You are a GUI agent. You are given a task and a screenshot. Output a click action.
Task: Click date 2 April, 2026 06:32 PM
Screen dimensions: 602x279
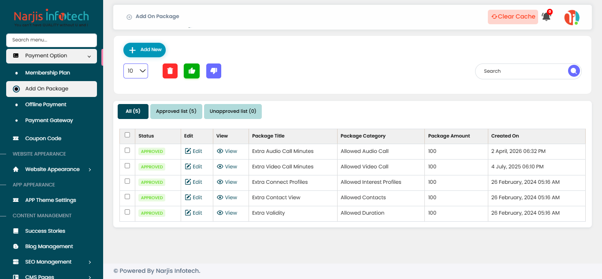(x=518, y=151)
